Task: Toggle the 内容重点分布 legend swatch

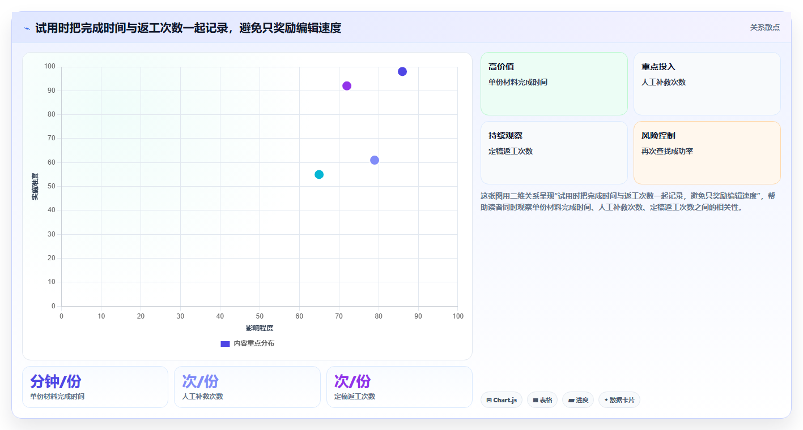Action: coord(225,343)
